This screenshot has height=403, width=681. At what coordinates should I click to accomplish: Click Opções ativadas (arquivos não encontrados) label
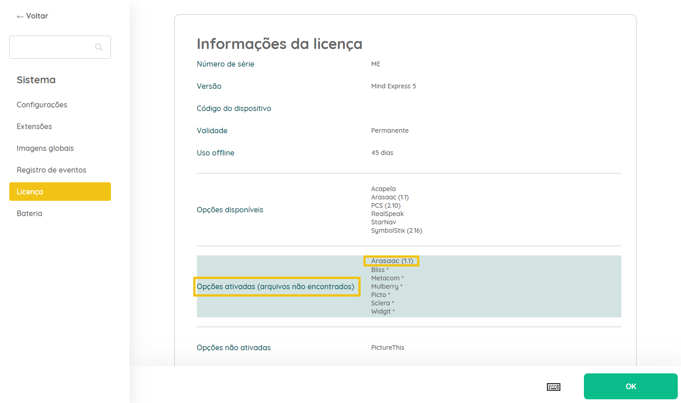[276, 286]
